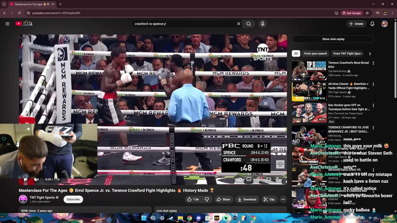The image size is (397, 223).
Task: Install app icon in address bar
Action: (337, 13)
